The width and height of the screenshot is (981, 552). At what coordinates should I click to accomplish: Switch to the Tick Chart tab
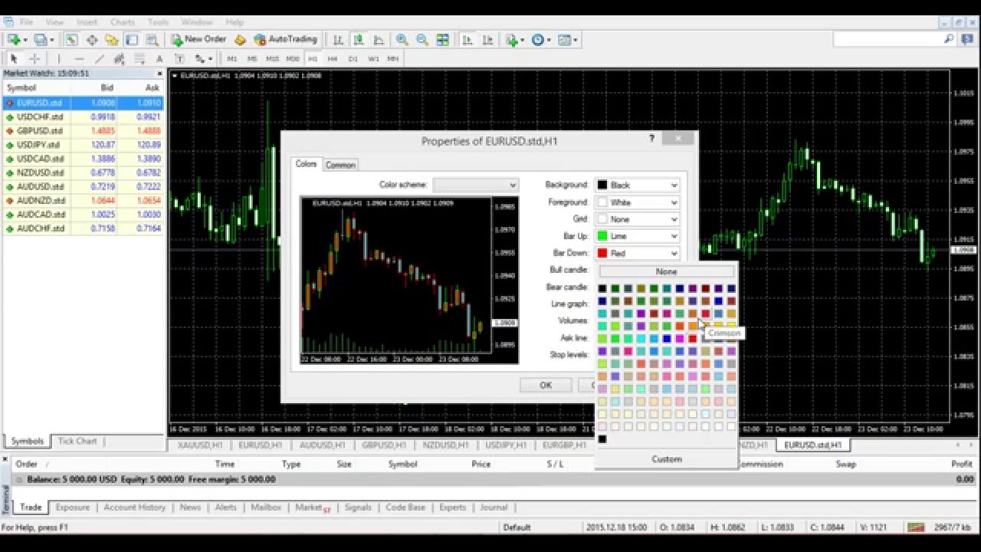77,442
